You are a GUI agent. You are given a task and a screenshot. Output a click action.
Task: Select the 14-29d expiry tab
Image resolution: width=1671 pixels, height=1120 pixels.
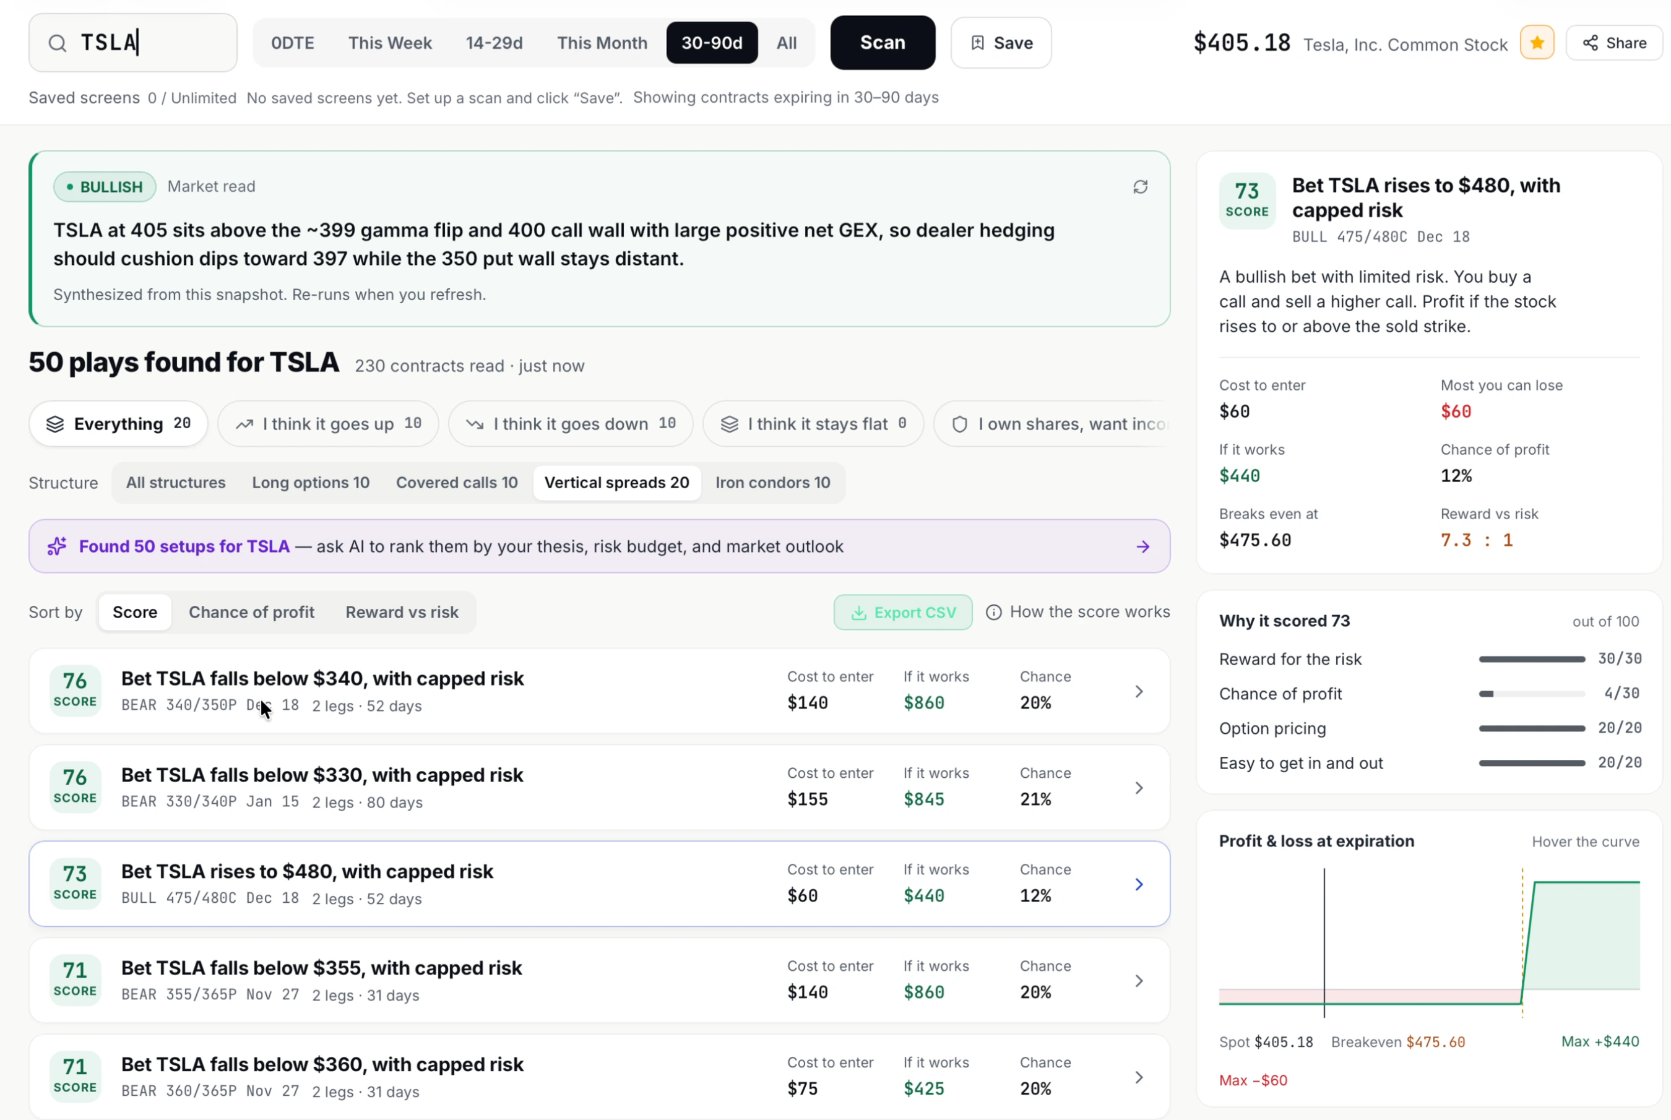pyautogui.click(x=494, y=43)
